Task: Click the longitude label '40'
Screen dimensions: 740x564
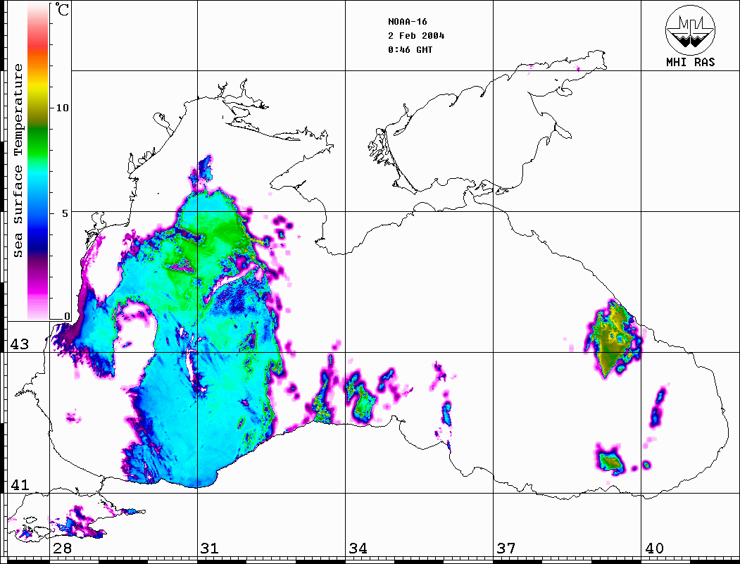Action: [x=654, y=549]
